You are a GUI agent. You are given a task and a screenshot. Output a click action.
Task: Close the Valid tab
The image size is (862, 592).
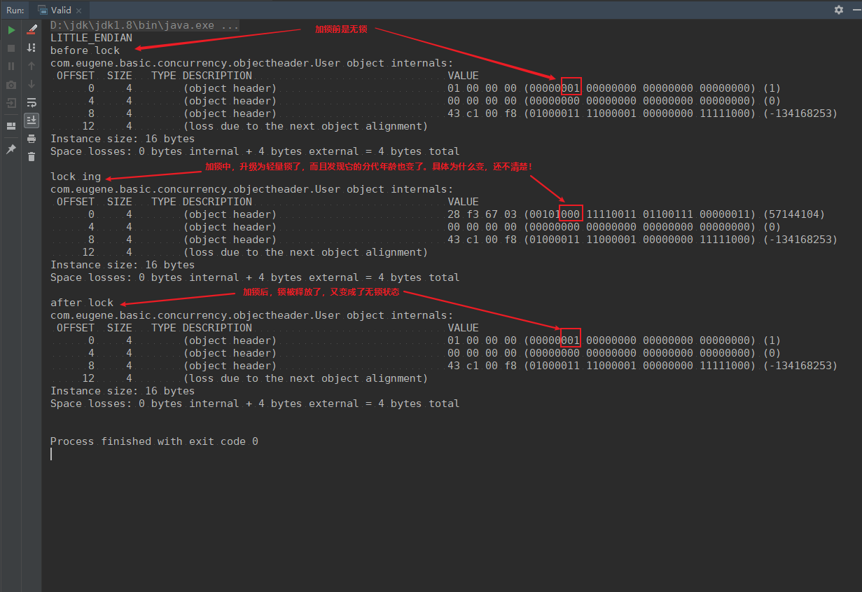(78, 11)
